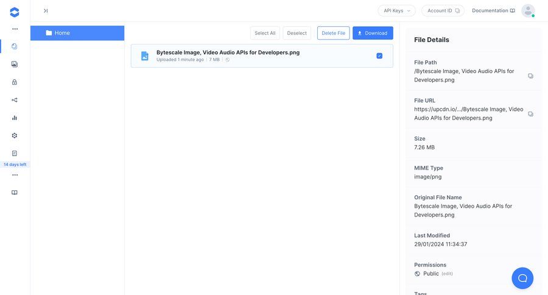The height and width of the screenshot is (295, 548).
Task: Collapse the folder panel with arrow
Action: (x=46, y=10)
